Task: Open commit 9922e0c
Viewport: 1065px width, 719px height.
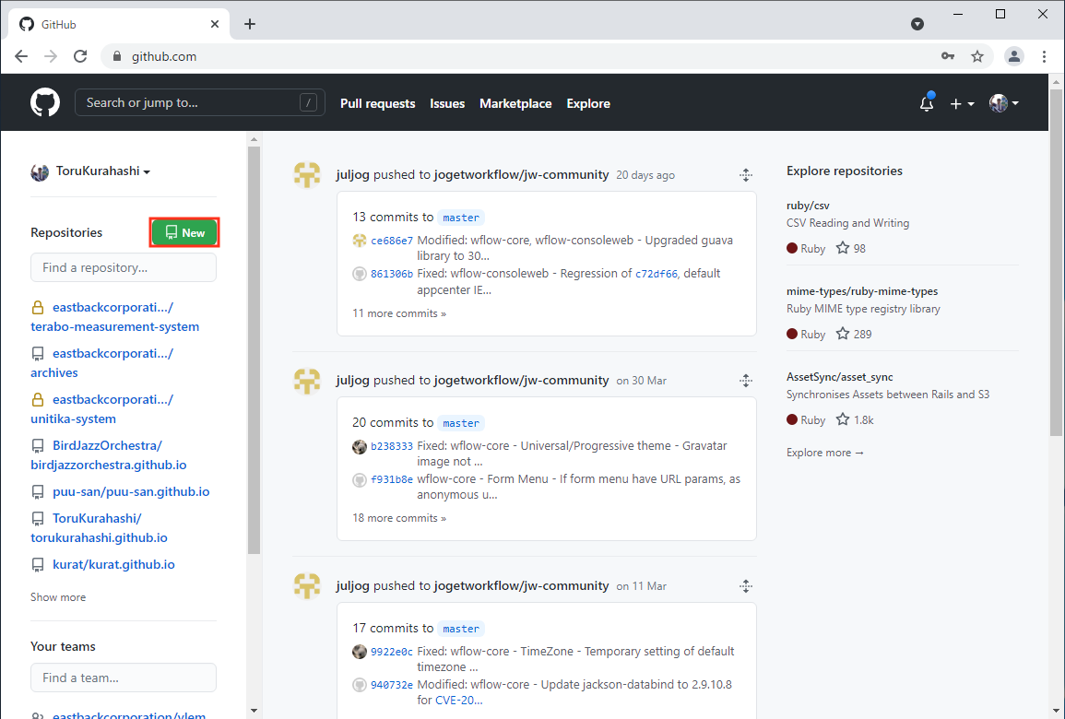Action: 392,652
